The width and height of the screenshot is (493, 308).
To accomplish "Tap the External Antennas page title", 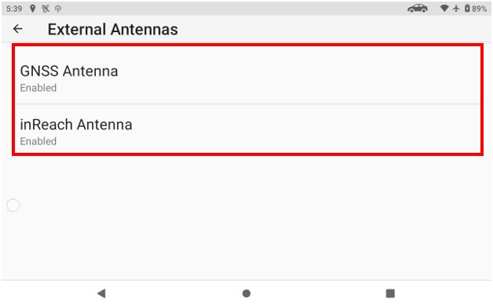I will (113, 30).
